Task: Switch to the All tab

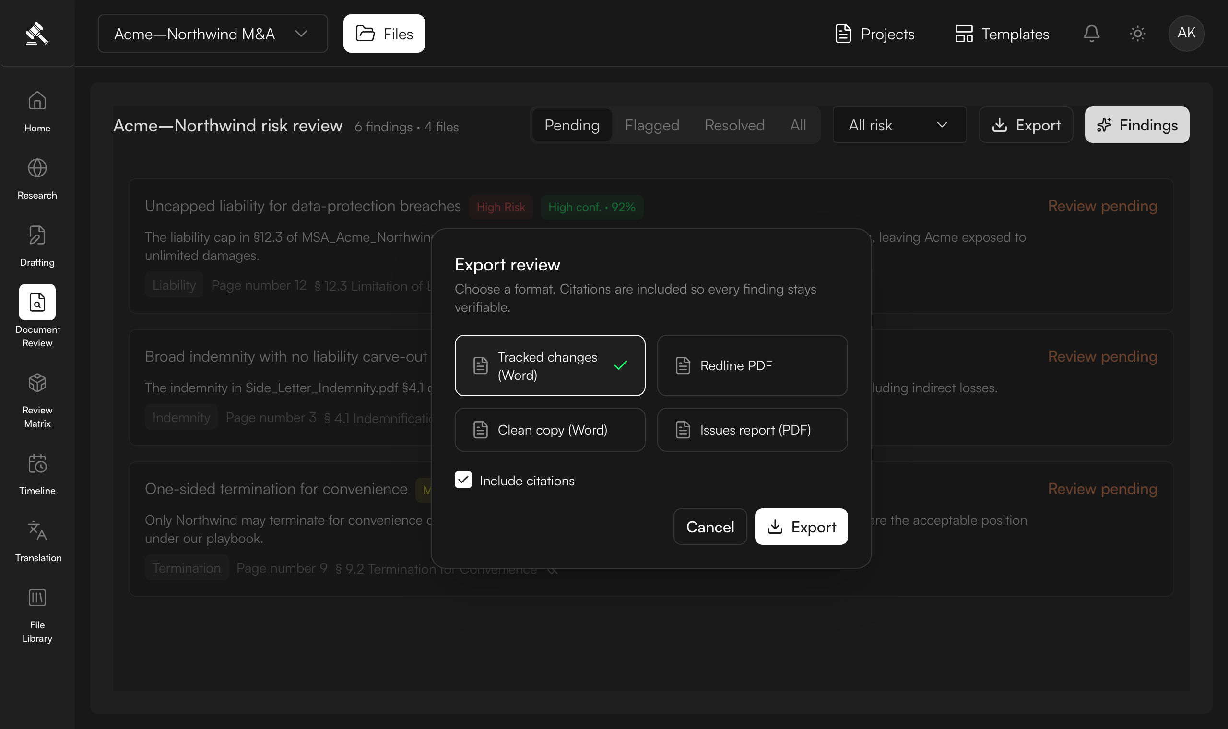Action: click(798, 125)
